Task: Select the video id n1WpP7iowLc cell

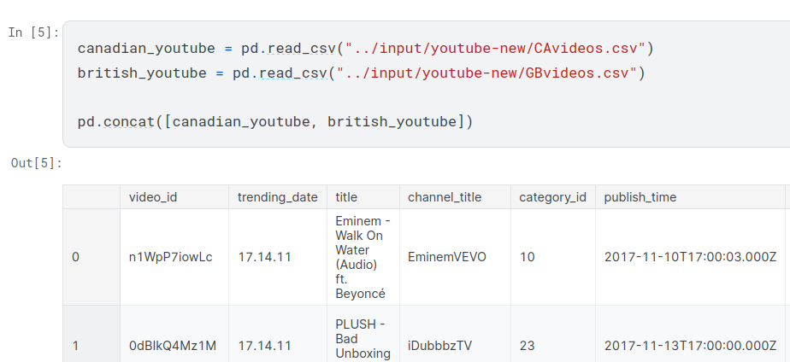Action: click(170, 257)
